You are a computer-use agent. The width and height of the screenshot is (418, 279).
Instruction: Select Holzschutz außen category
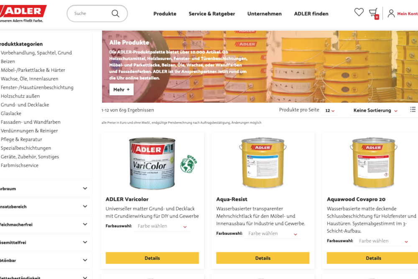(20, 96)
